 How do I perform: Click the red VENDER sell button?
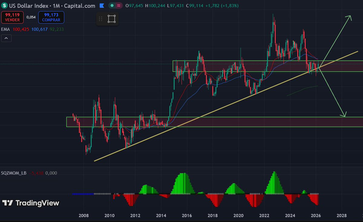(x=12, y=17)
